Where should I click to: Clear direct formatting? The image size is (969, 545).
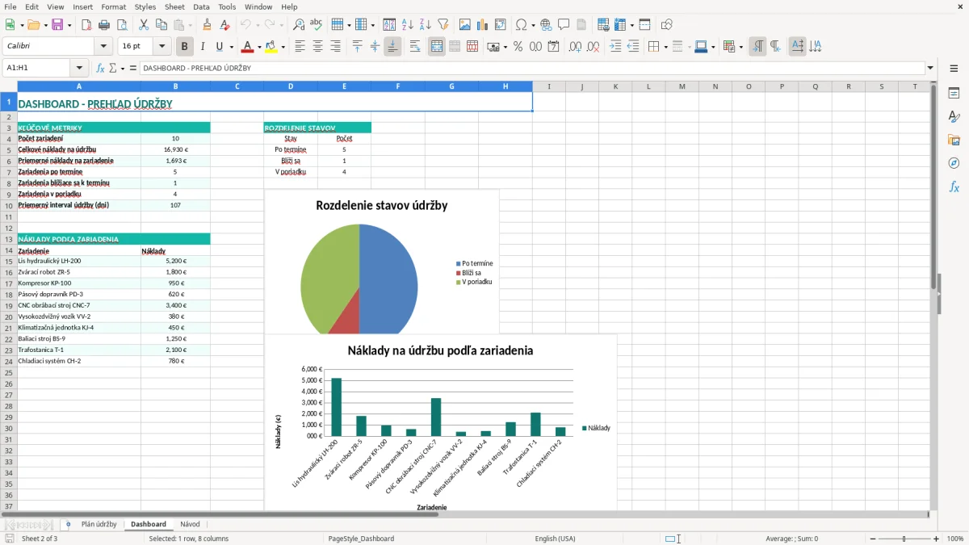click(x=225, y=25)
